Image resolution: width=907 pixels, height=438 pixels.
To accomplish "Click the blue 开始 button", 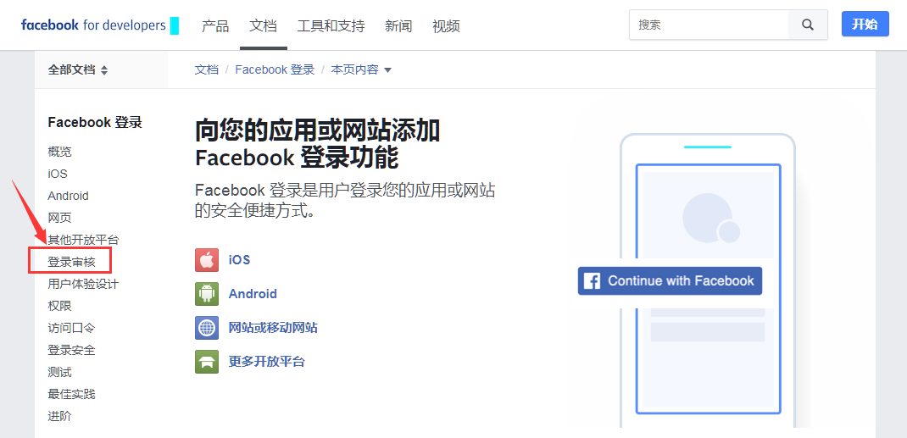I will (865, 25).
